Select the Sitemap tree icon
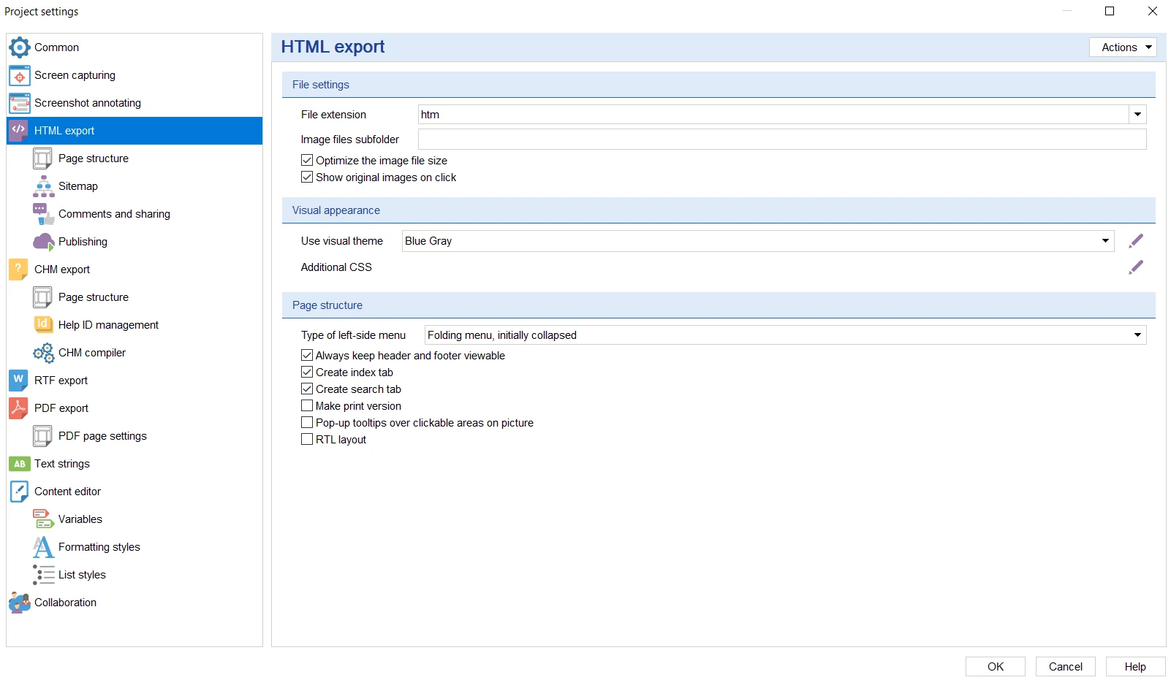 (44, 186)
